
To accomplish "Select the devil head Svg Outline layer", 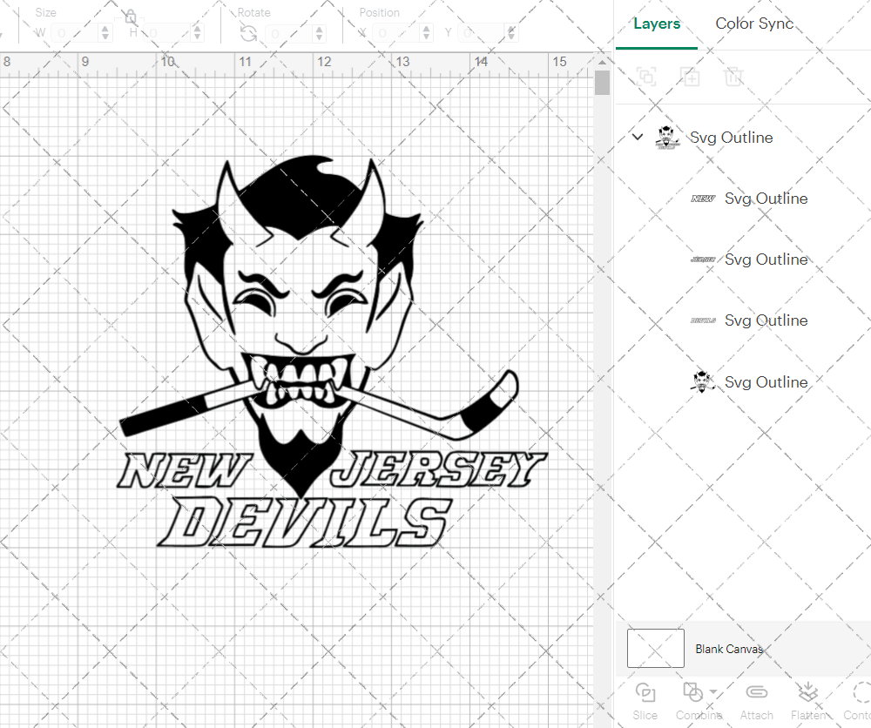I will (x=766, y=381).
